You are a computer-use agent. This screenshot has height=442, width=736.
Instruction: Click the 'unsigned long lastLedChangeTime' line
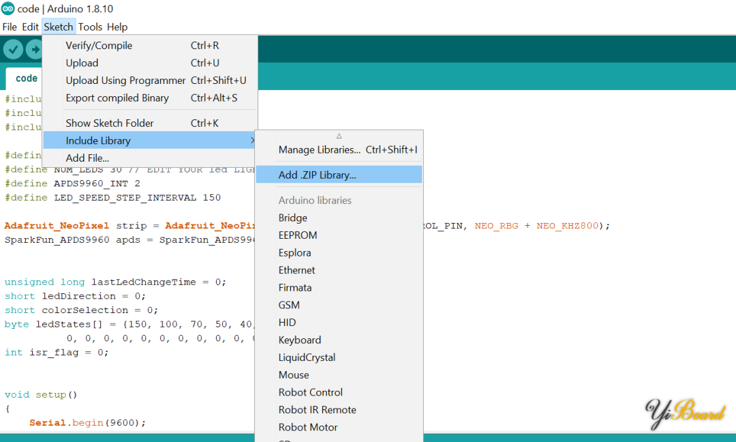[x=115, y=282]
